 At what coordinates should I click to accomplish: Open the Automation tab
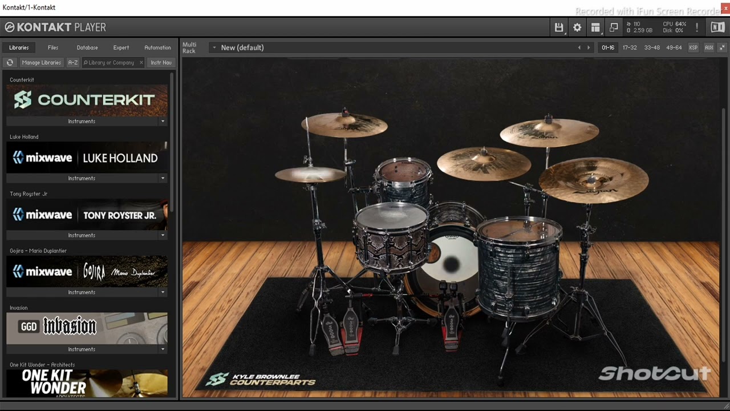157,47
